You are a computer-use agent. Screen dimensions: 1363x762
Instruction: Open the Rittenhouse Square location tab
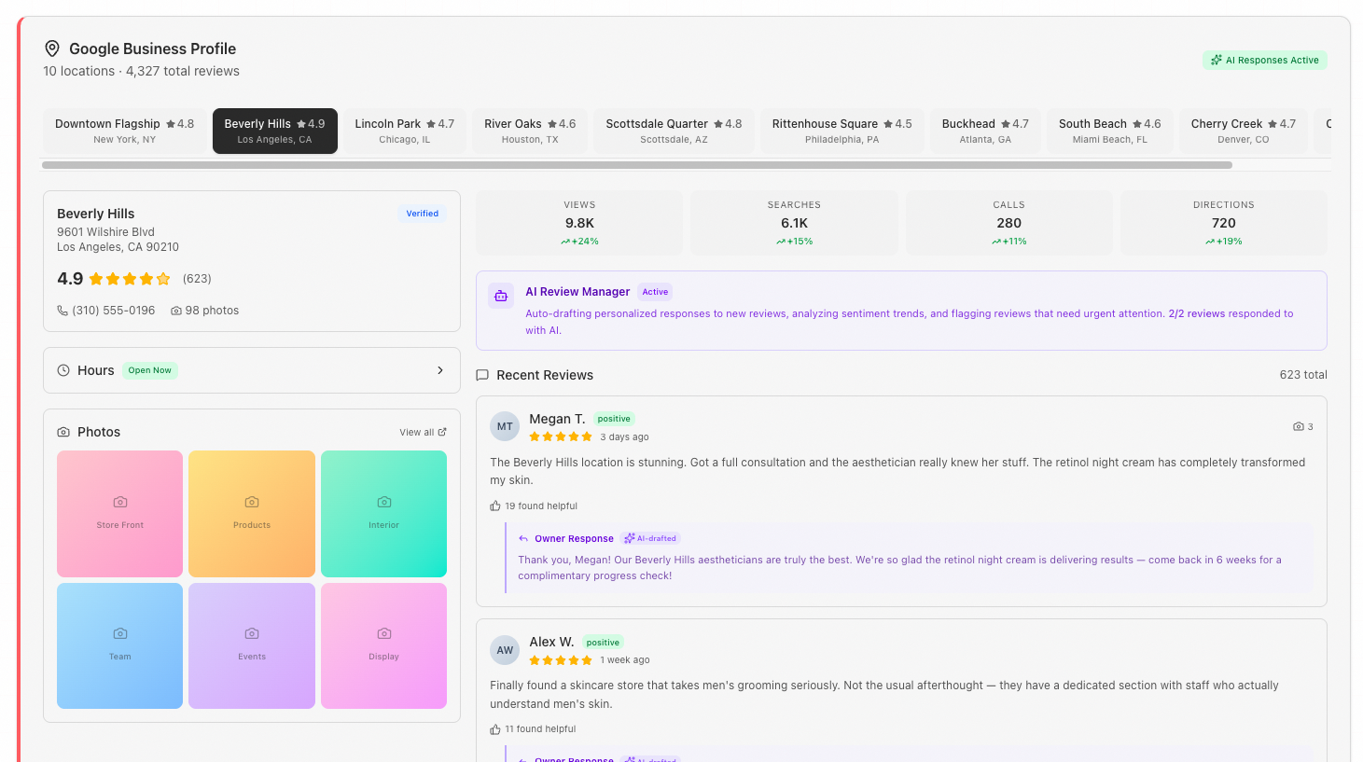[x=841, y=131]
